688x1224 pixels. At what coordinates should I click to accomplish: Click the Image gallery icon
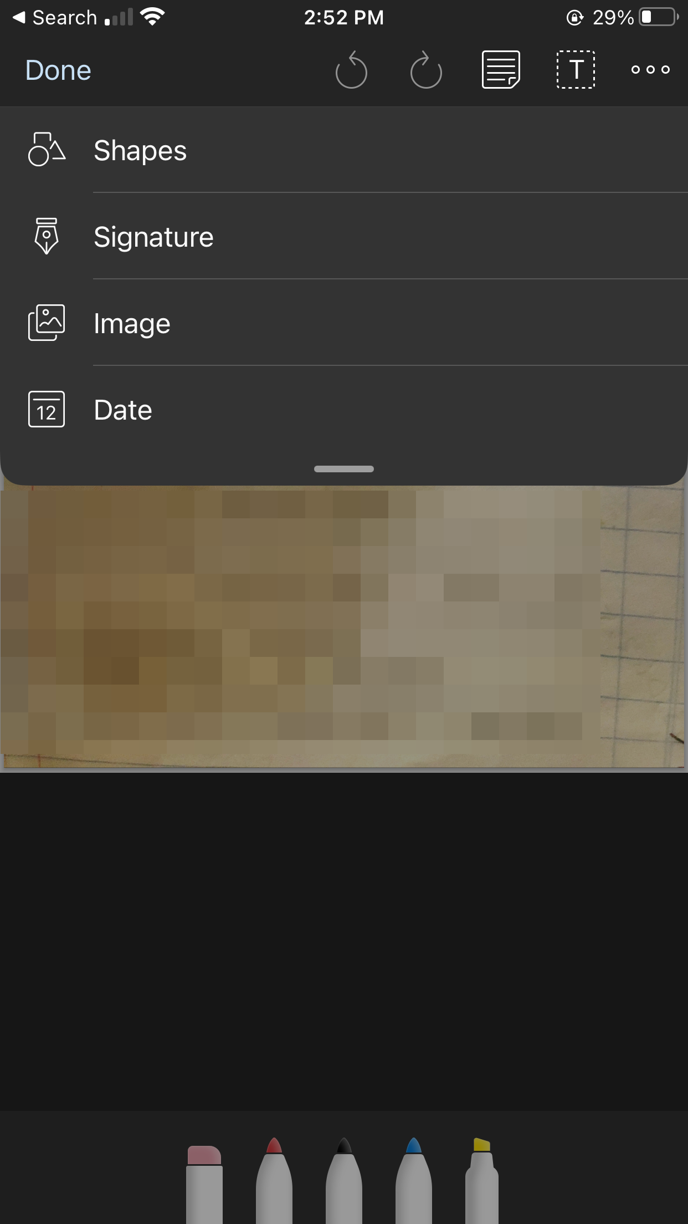tap(47, 323)
